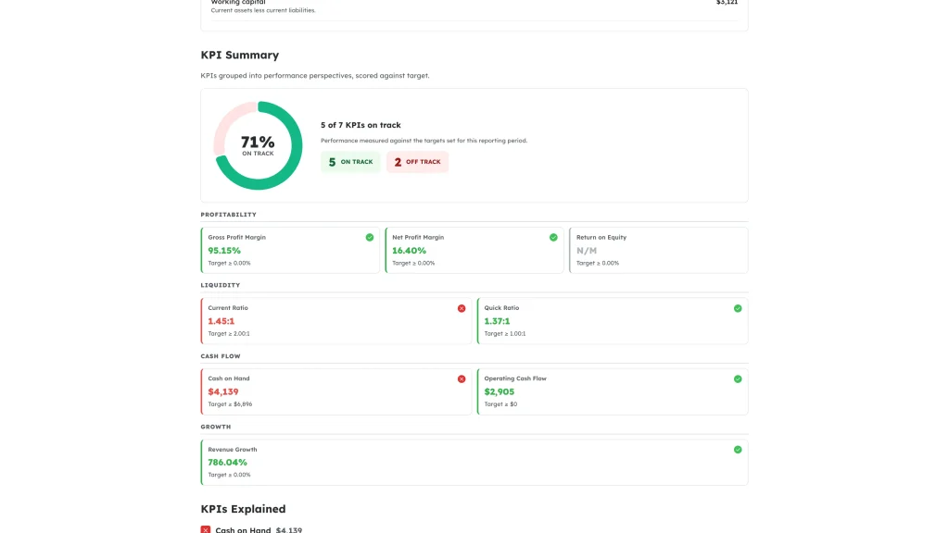949x533 pixels.
Task: Click the Revenue Growth label
Action: click(x=233, y=450)
